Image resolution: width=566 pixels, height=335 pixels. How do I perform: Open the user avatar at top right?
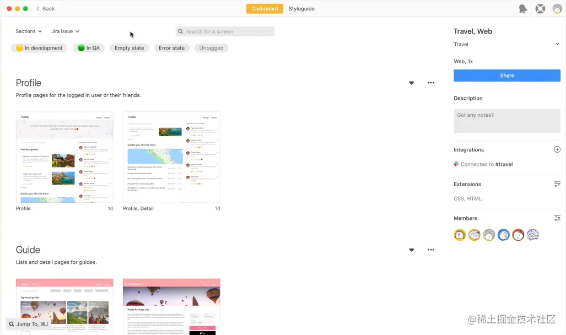557,9
